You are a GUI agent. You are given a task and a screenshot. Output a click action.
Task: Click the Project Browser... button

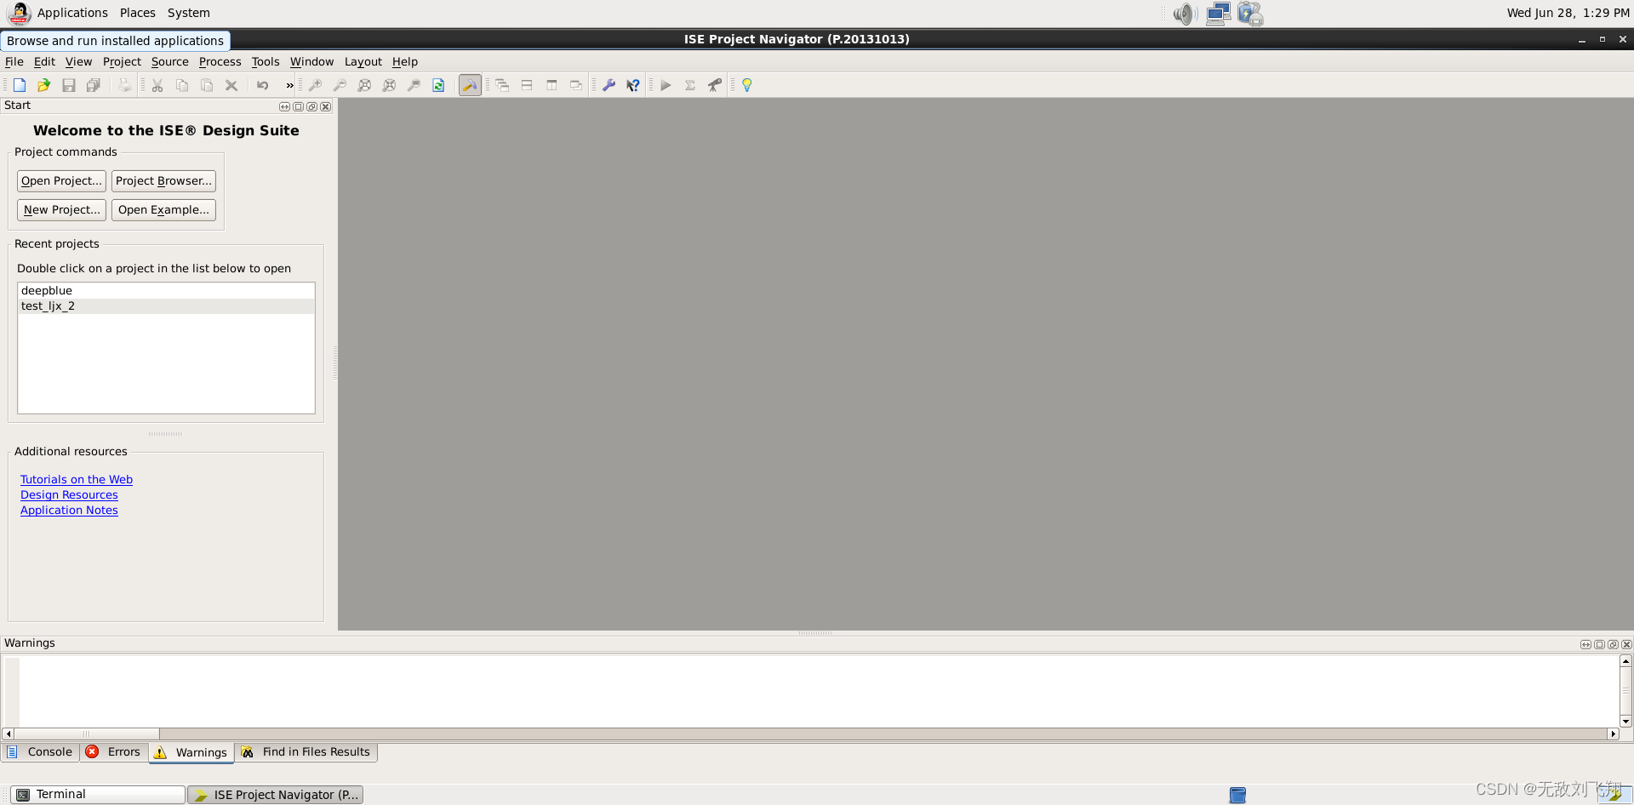(x=163, y=180)
